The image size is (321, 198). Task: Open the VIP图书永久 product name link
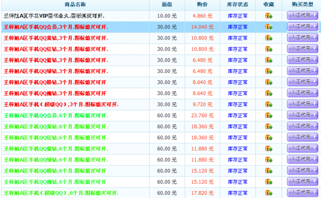click(54, 16)
